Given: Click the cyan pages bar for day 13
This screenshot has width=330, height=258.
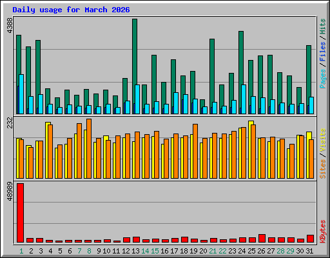Looking at the screenshot, I should coord(137,99).
